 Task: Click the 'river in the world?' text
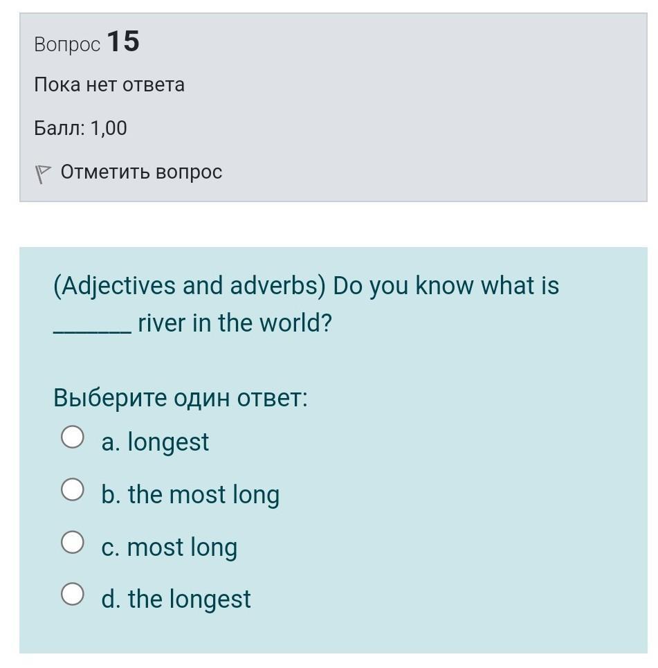click(235, 323)
